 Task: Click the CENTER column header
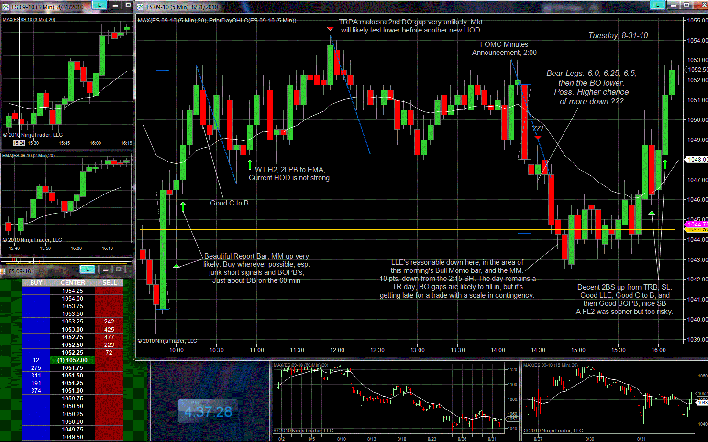[73, 283]
